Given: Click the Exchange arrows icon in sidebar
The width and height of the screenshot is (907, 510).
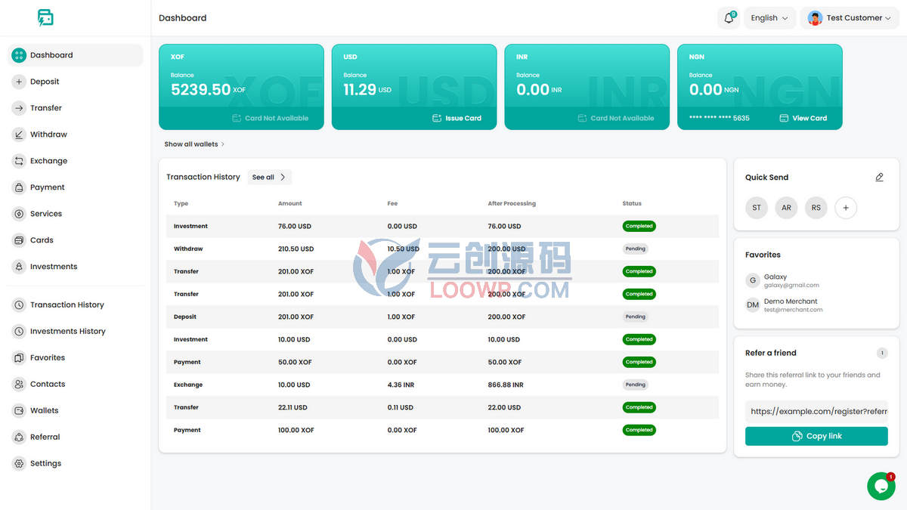Looking at the screenshot, I should pyautogui.click(x=19, y=161).
